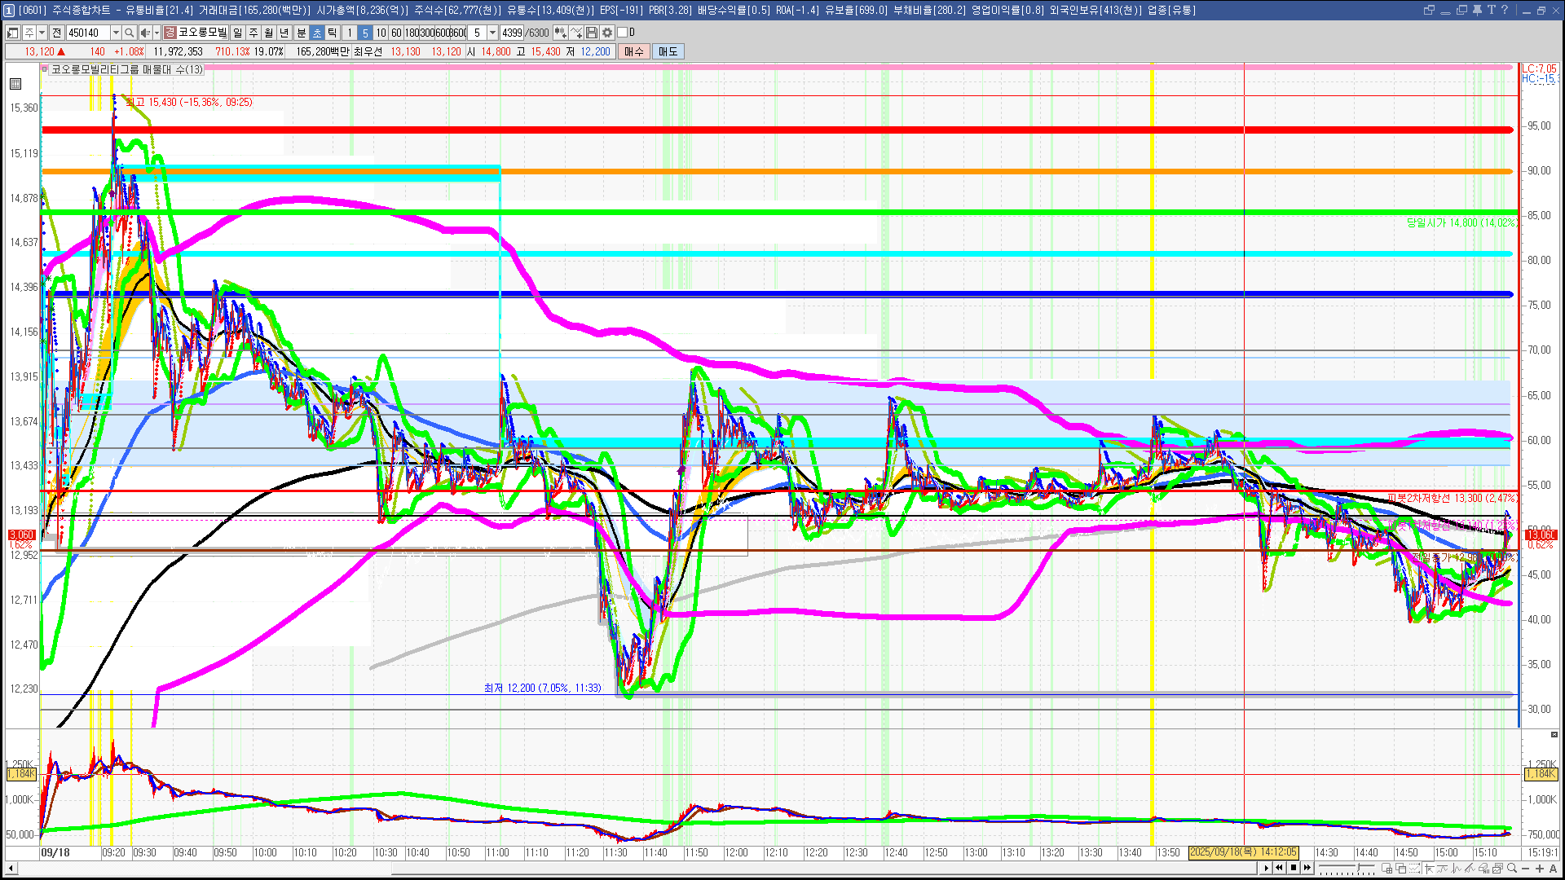Open the 주 type dropdown arrow
Screen dimensions: 1565x880
tap(42, 33)
